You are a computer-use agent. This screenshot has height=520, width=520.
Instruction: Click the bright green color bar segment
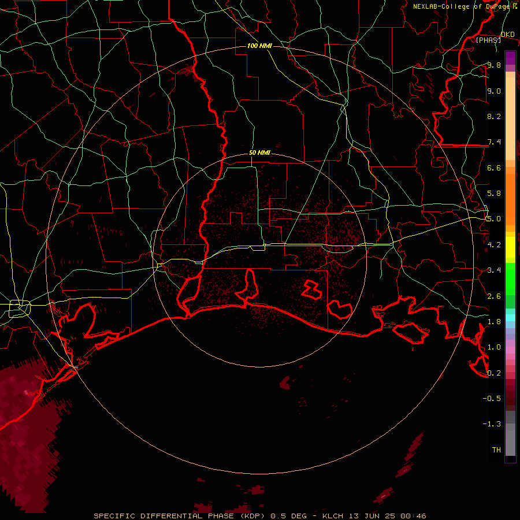510,278
